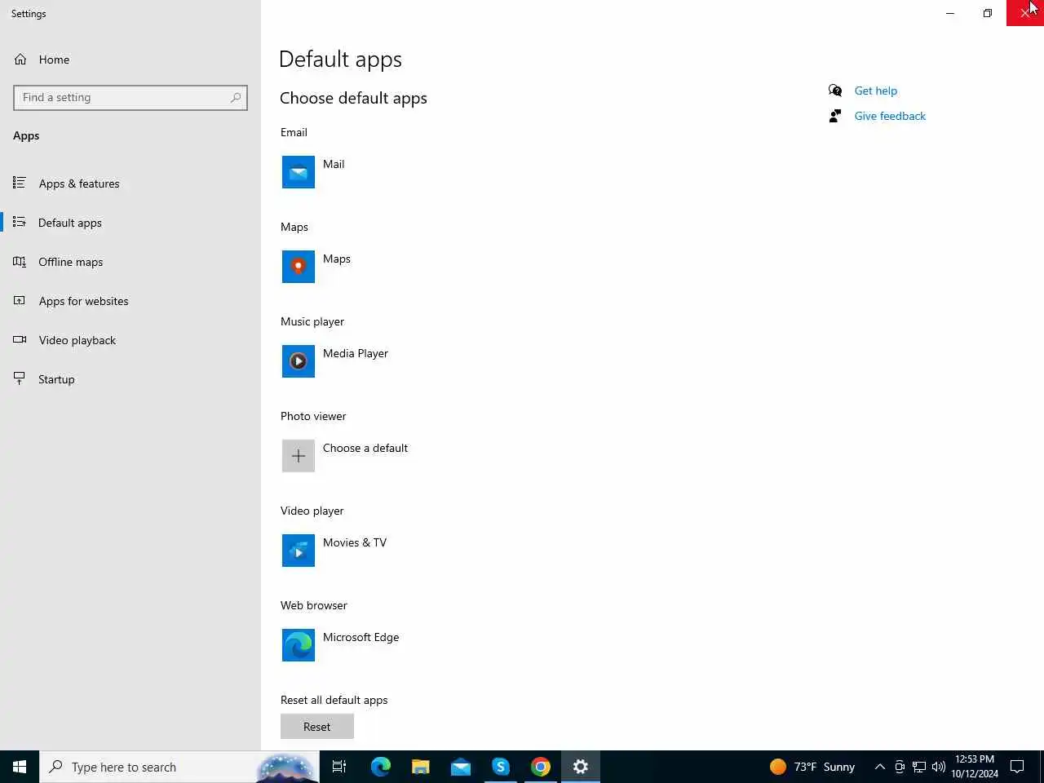This screenshot has height=783, width=1044.
Task: Open Offline maps settings page
Action: [x=130, y=262]
